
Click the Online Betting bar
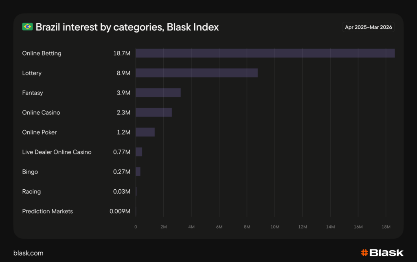[265, 53]
